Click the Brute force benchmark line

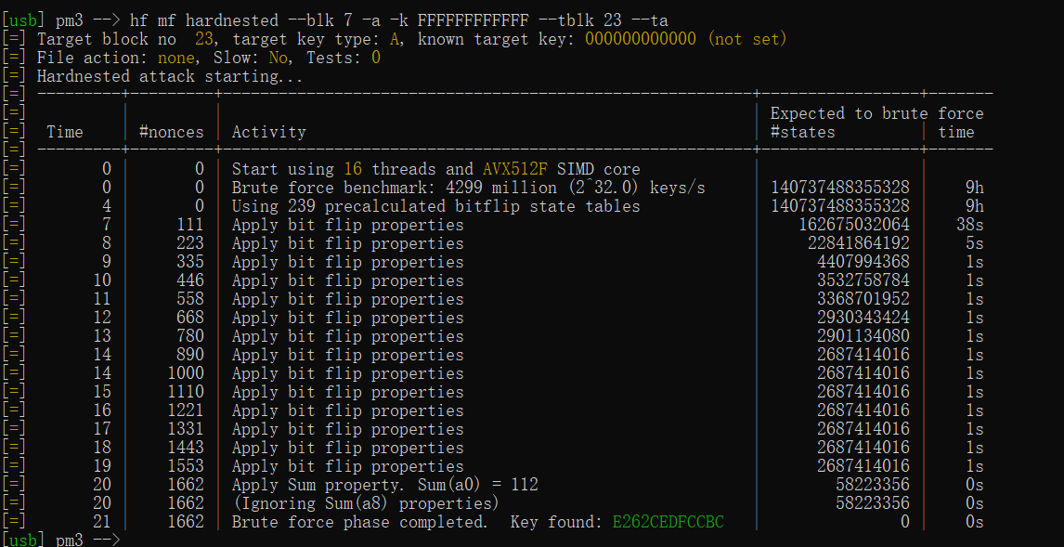(x=468, y=188)
